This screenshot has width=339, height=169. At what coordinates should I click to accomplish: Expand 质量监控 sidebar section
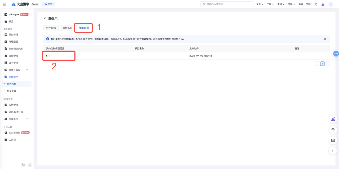pos(16,119)
